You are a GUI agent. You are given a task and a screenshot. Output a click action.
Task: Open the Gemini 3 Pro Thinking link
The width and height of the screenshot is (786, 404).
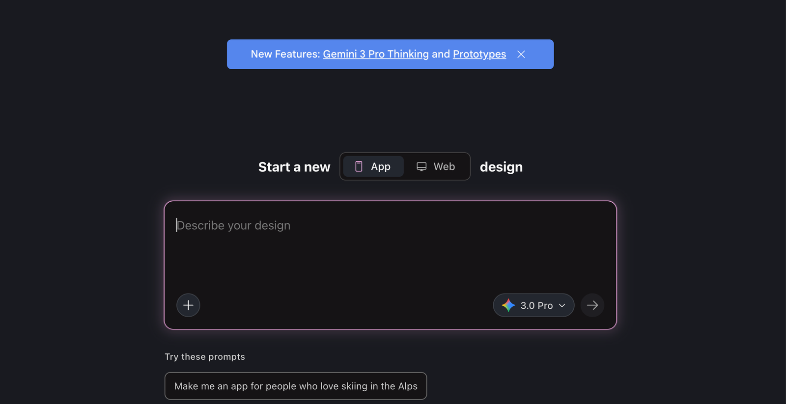pyautogui.click(x=376, y=54)
